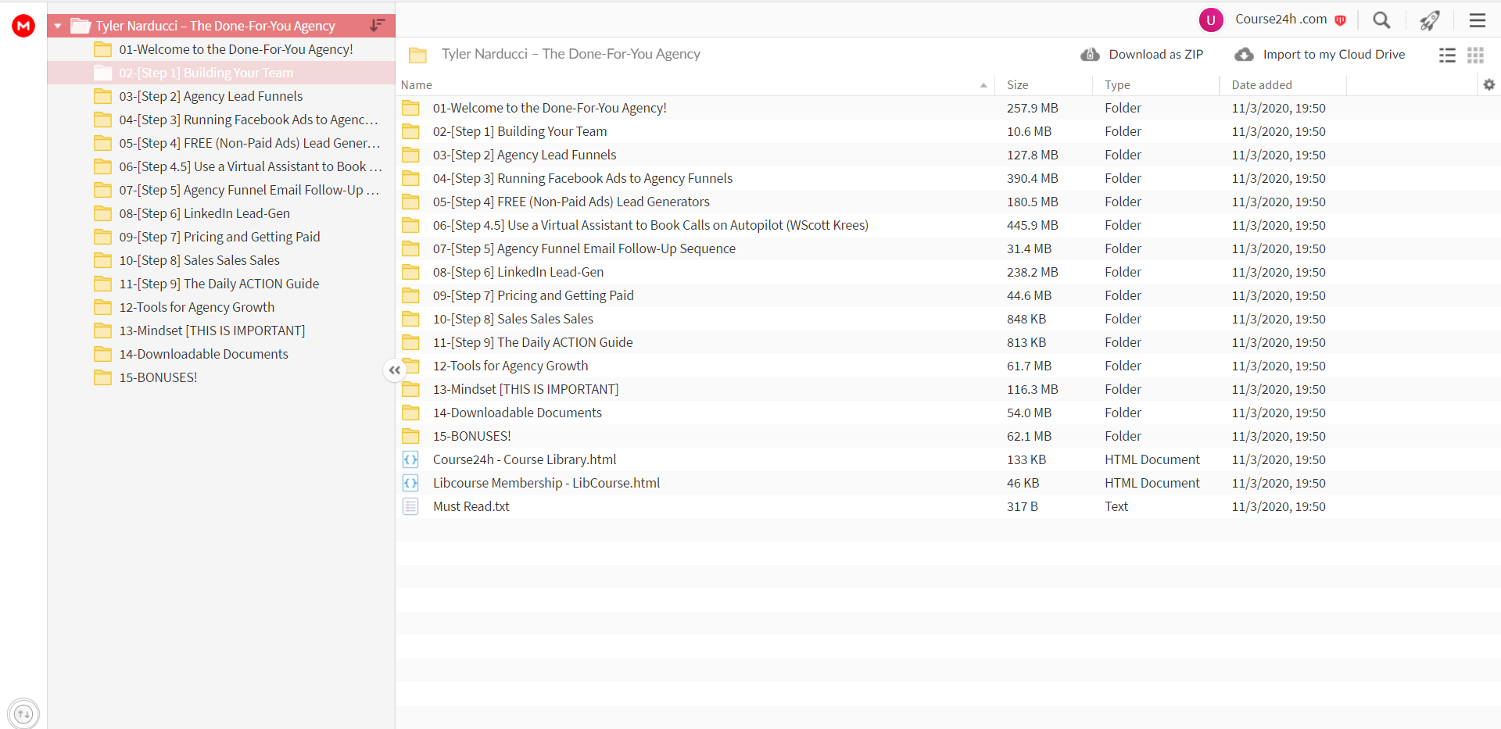
Task: Open the search magnifier icon
Action: [x=1381, y=20]
